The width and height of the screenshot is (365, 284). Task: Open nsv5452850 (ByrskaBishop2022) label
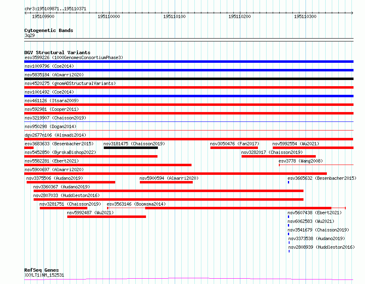click(60, 152)
